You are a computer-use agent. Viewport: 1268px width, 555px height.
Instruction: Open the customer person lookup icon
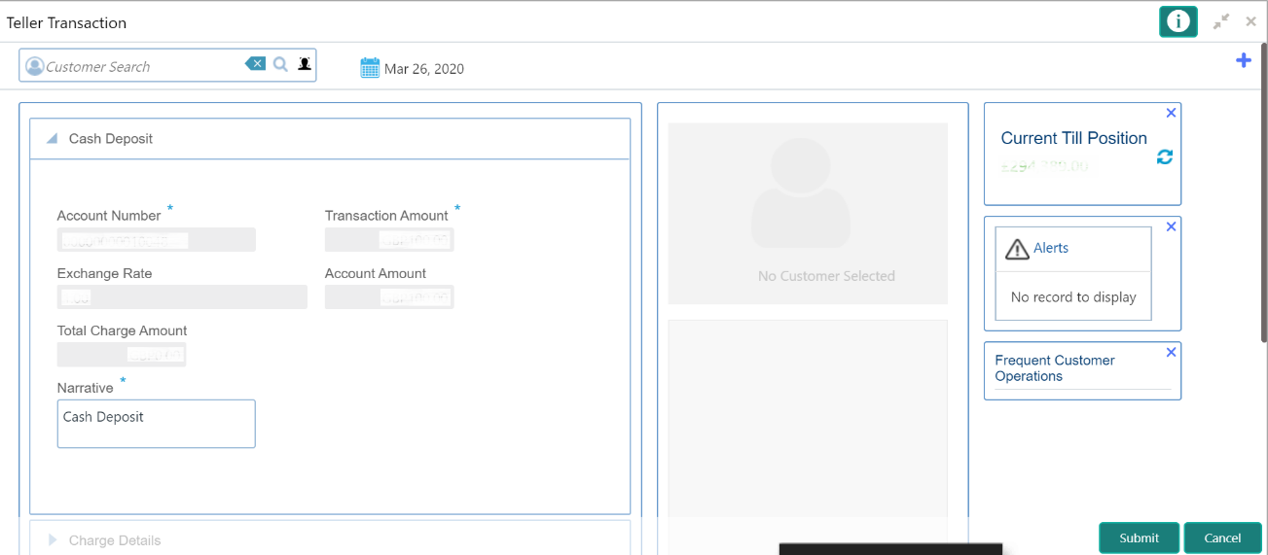[x=305, y=64]
